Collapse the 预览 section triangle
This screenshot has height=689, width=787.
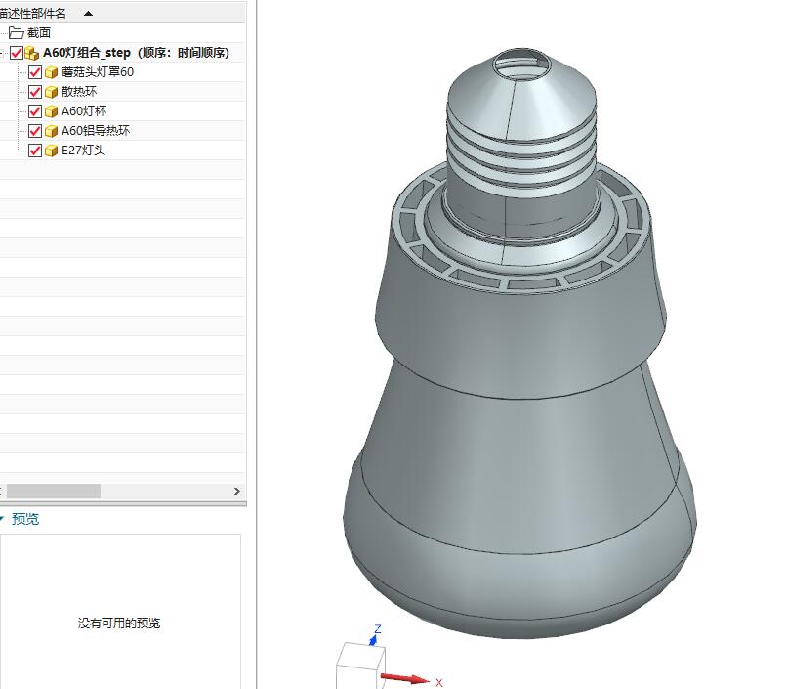coord(2,518)
